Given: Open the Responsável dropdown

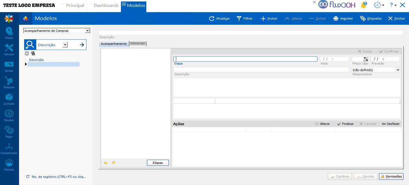Looking at the screenshot, I should (398, 70).
